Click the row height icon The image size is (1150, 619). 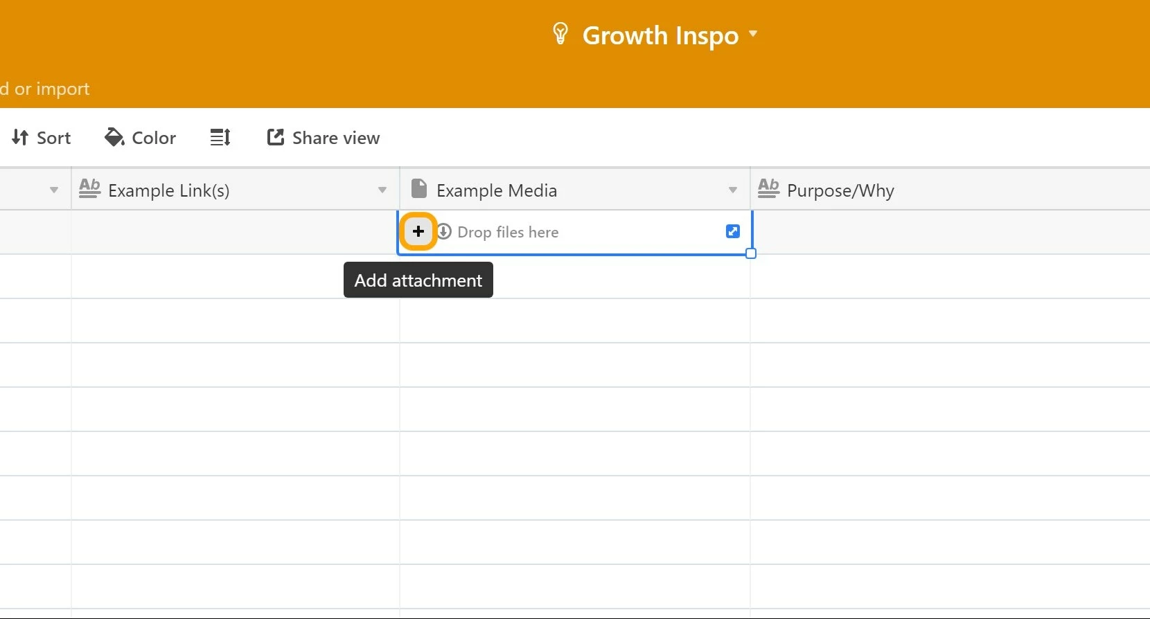(220, 138)
